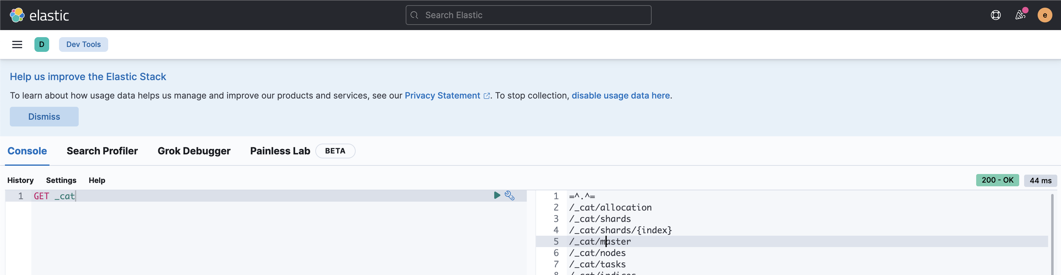Open the console Help
Image resolution: width=1061 pixels, height=275 pixels.
(x=97, y=180)
